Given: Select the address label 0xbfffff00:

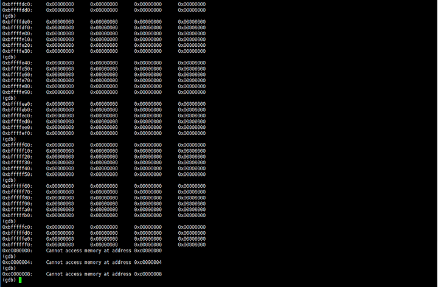Looking at the screenshot, I should [17, 145].
